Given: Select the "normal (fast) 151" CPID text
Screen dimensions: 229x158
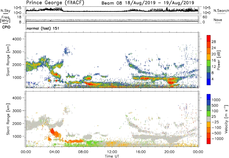Looking at the screenshot, I should pyautogui.click(x=43, y=28).
